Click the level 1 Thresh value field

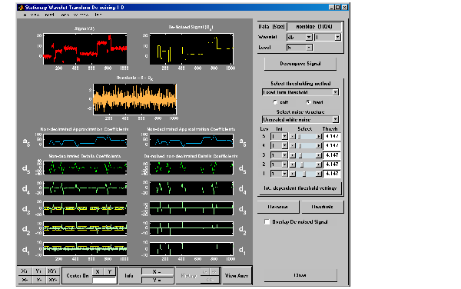332,174
